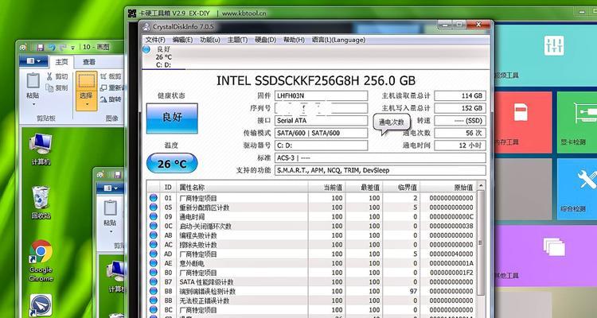The height and width of the screenshot is (318, 597).
Task: Click the blue status circle for attribute 01
Action: [x=154, y=198]
